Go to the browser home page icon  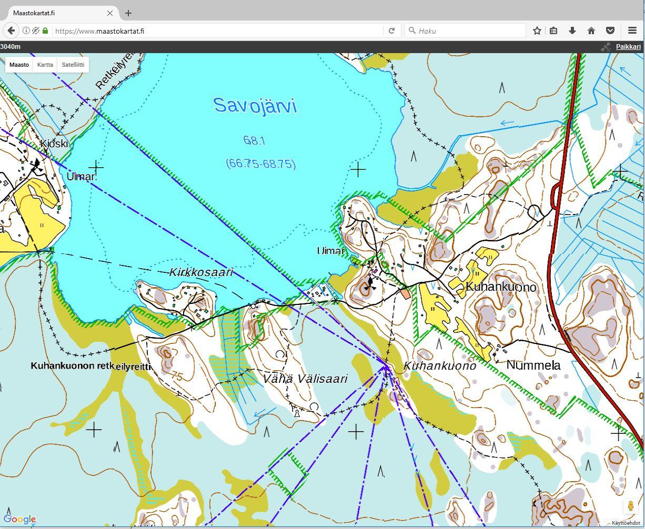591,31
